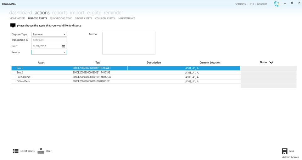Image resolution: width=302 pixels, height=160 pixels.
Task: Switch to the actions tab
Action: point(42,13)
